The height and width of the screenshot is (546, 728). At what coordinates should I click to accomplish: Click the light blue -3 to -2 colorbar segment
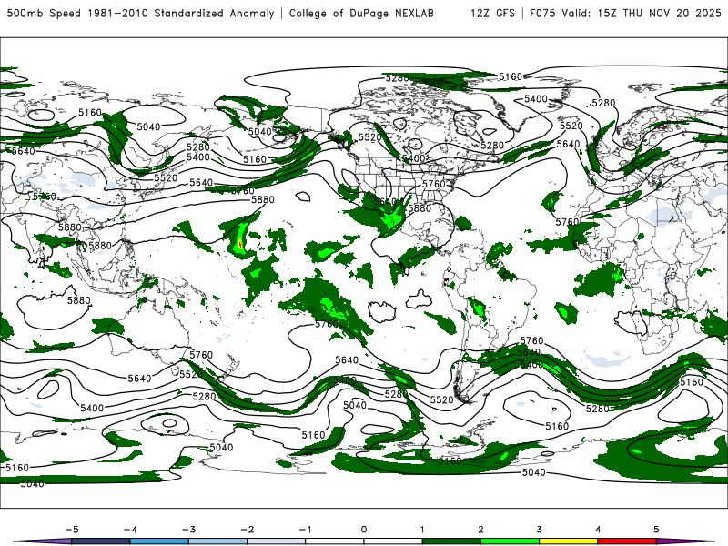coord(217,541)
